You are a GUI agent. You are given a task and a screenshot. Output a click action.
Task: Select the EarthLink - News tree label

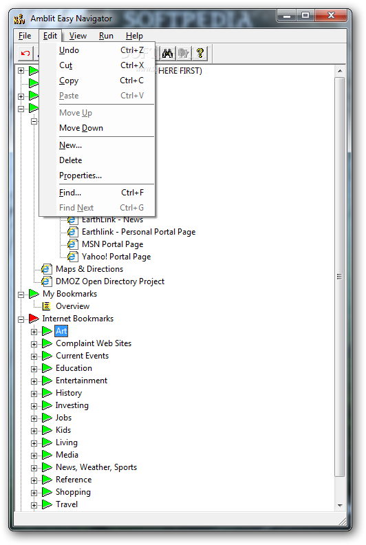pos(112,220)
